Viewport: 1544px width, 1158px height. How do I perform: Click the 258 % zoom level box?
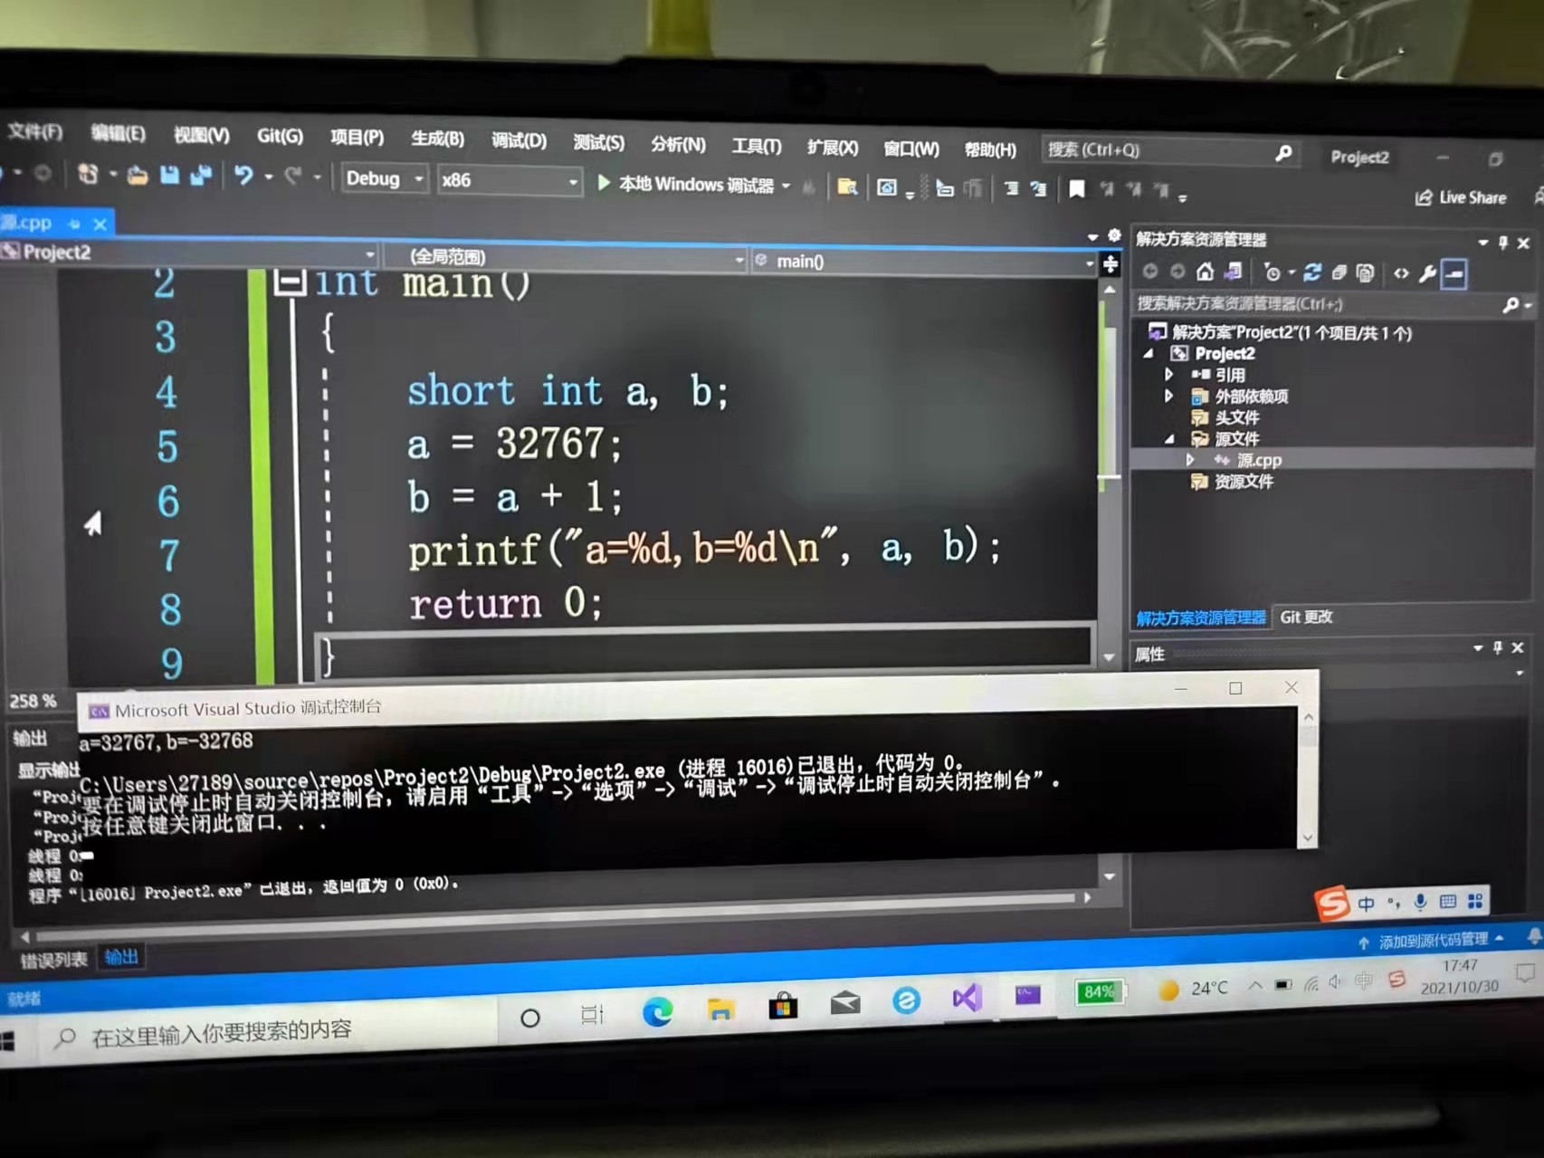[x=33, y=701]
